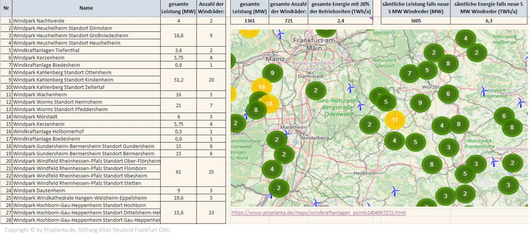530x237 pixels.
Task: Click the total power value 1361
Action: (250, 21)
